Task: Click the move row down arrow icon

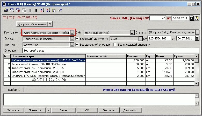Action: coord(36,11)
